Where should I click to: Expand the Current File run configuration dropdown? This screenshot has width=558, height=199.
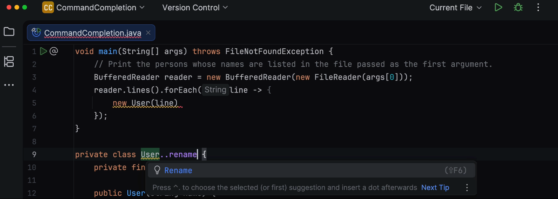pos(455,7)
